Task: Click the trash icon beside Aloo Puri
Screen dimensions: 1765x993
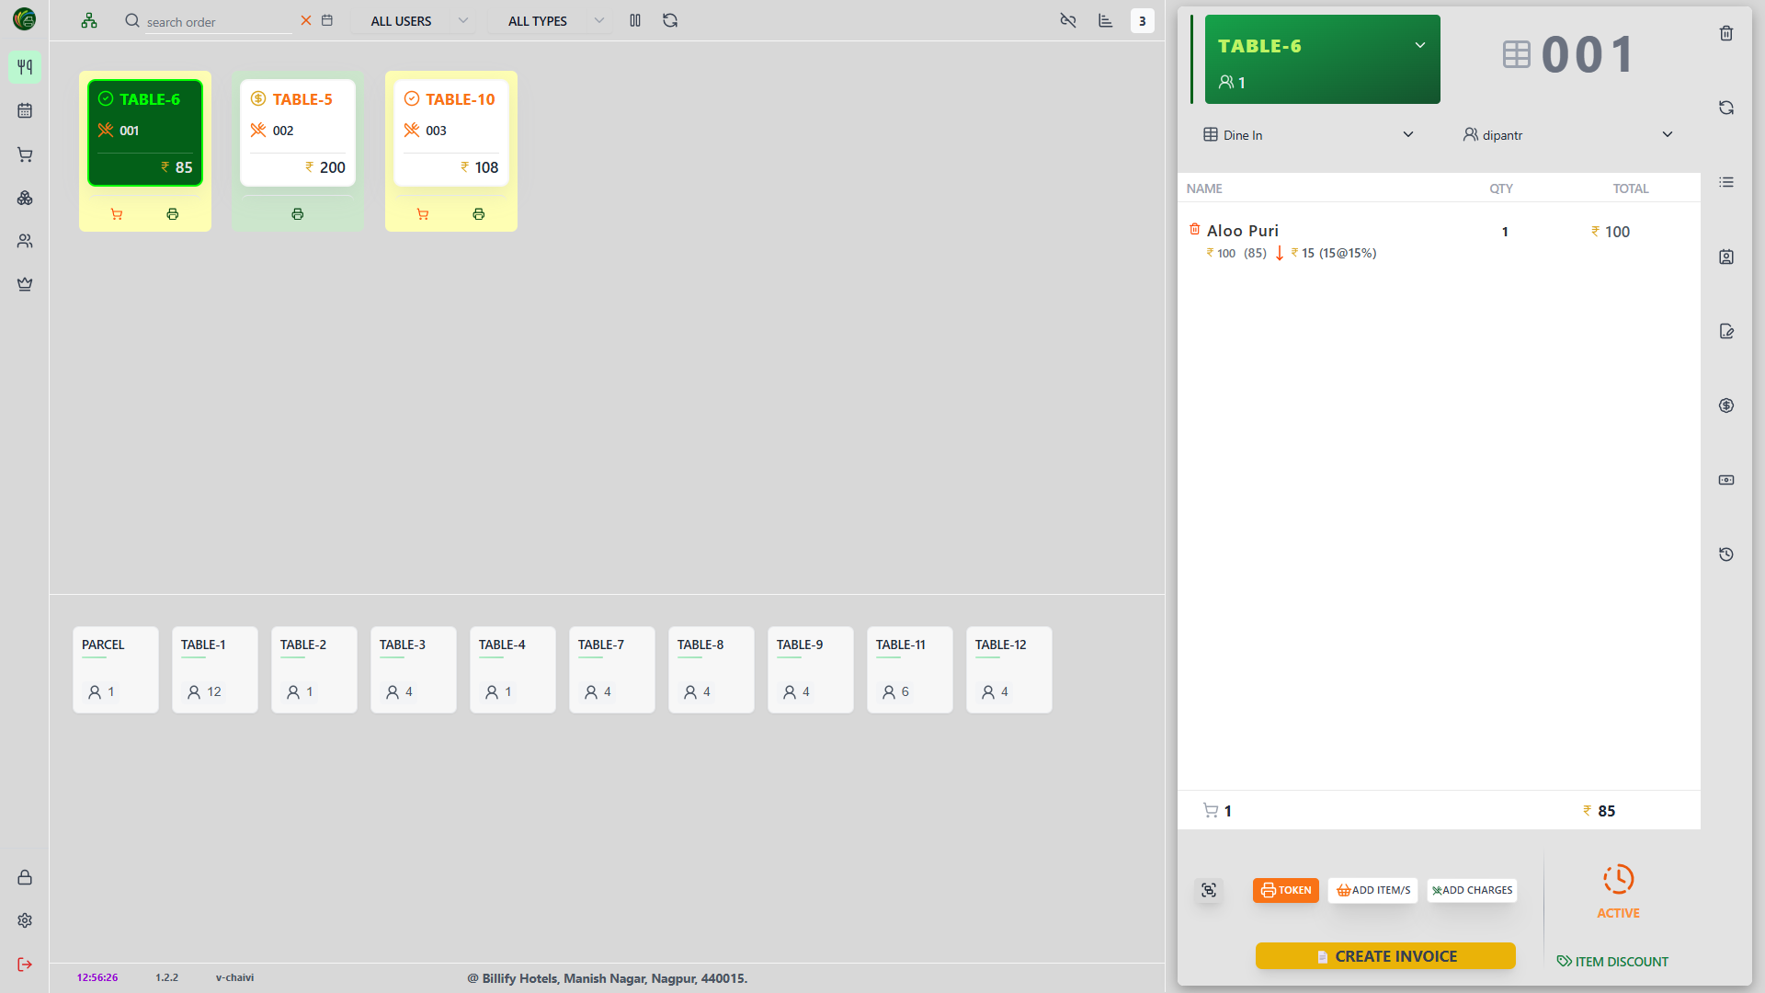Action: click(x=1194, y=229)
